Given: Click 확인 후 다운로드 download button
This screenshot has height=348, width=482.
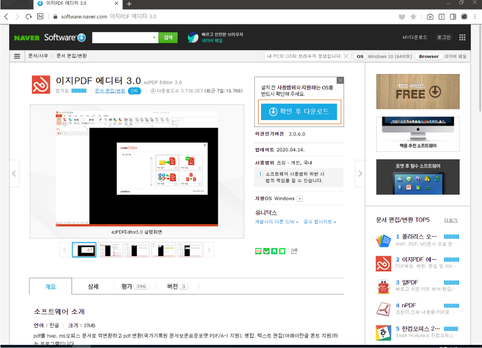Looking at the screenshot, I should point(299,111).
